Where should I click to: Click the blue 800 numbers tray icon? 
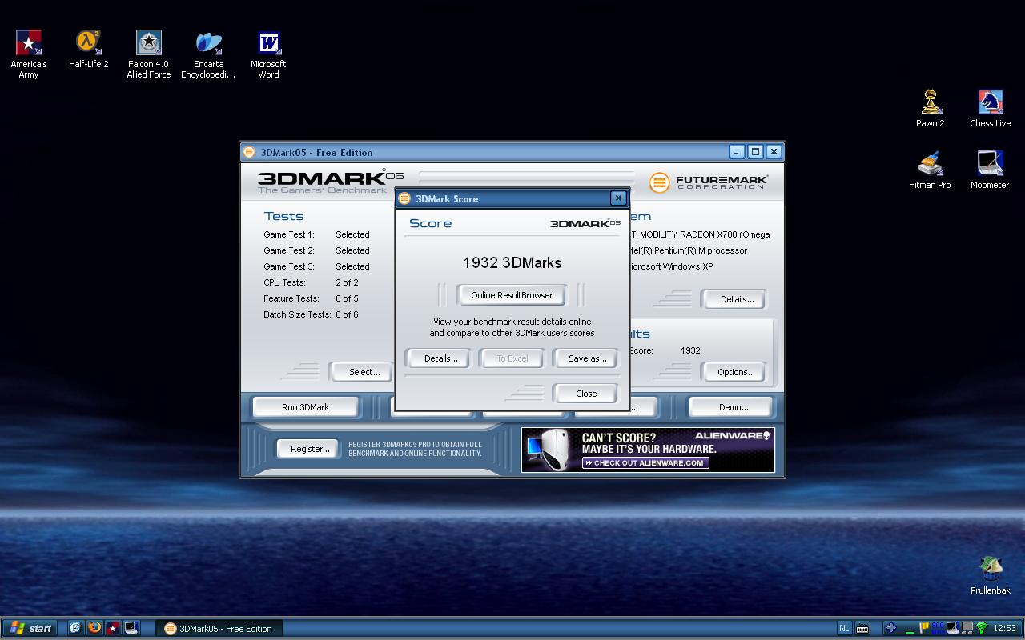pyautogui.click(x=938, y=628)
